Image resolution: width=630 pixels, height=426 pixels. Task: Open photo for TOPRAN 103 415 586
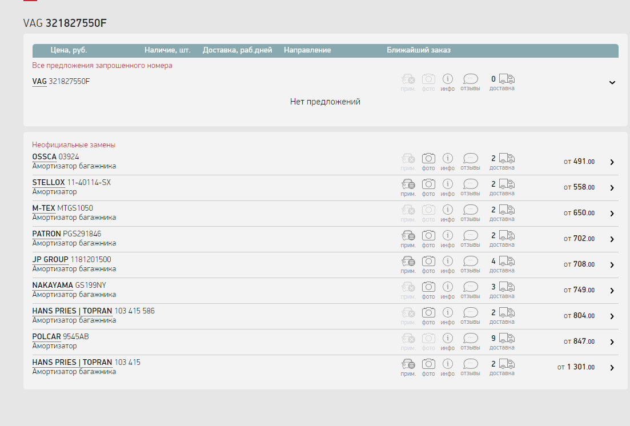428,316
